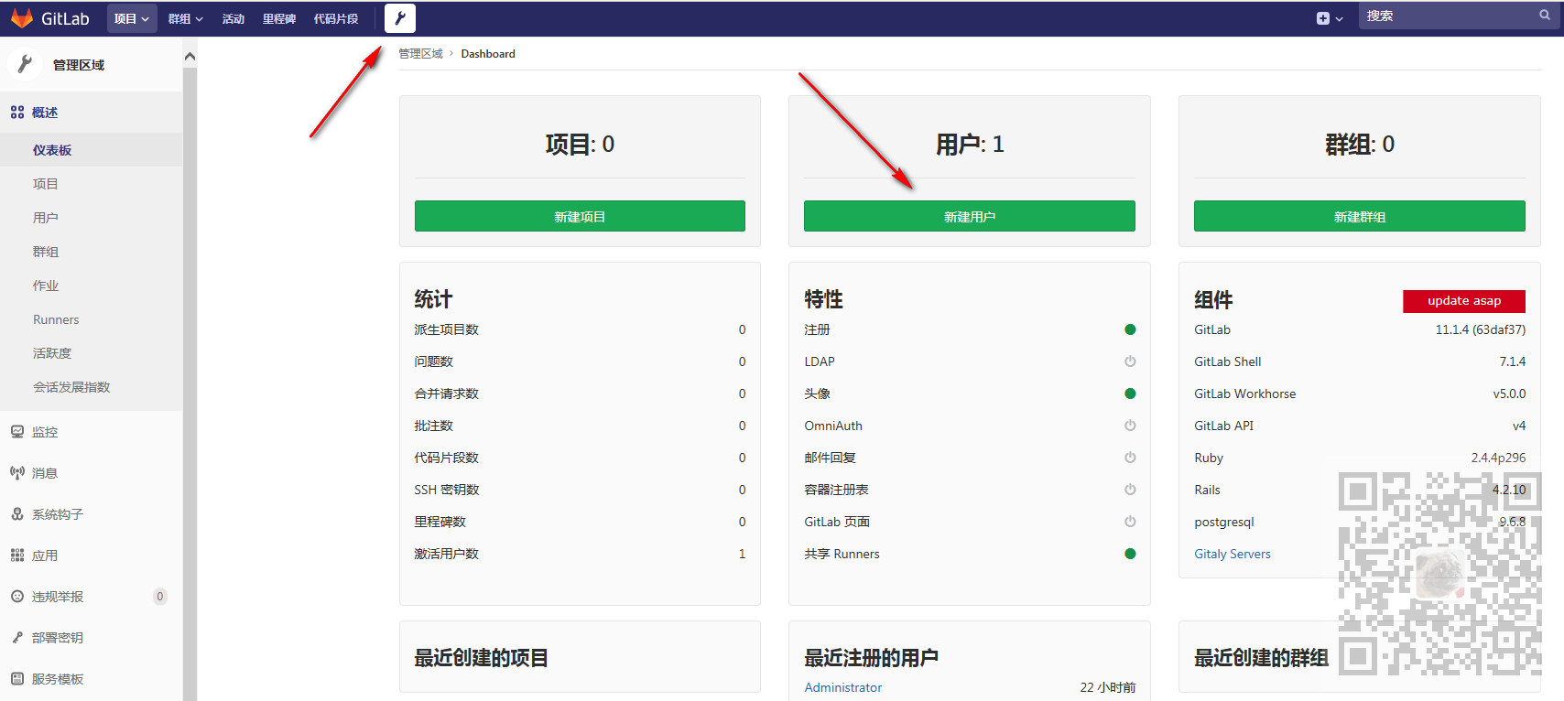
Task: Click the 消息 broadcast icon
Action: tap(17, 473)
